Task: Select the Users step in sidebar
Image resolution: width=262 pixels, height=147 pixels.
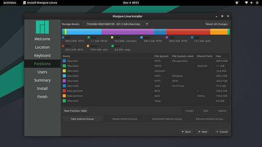Action: [x=42, y=72]
